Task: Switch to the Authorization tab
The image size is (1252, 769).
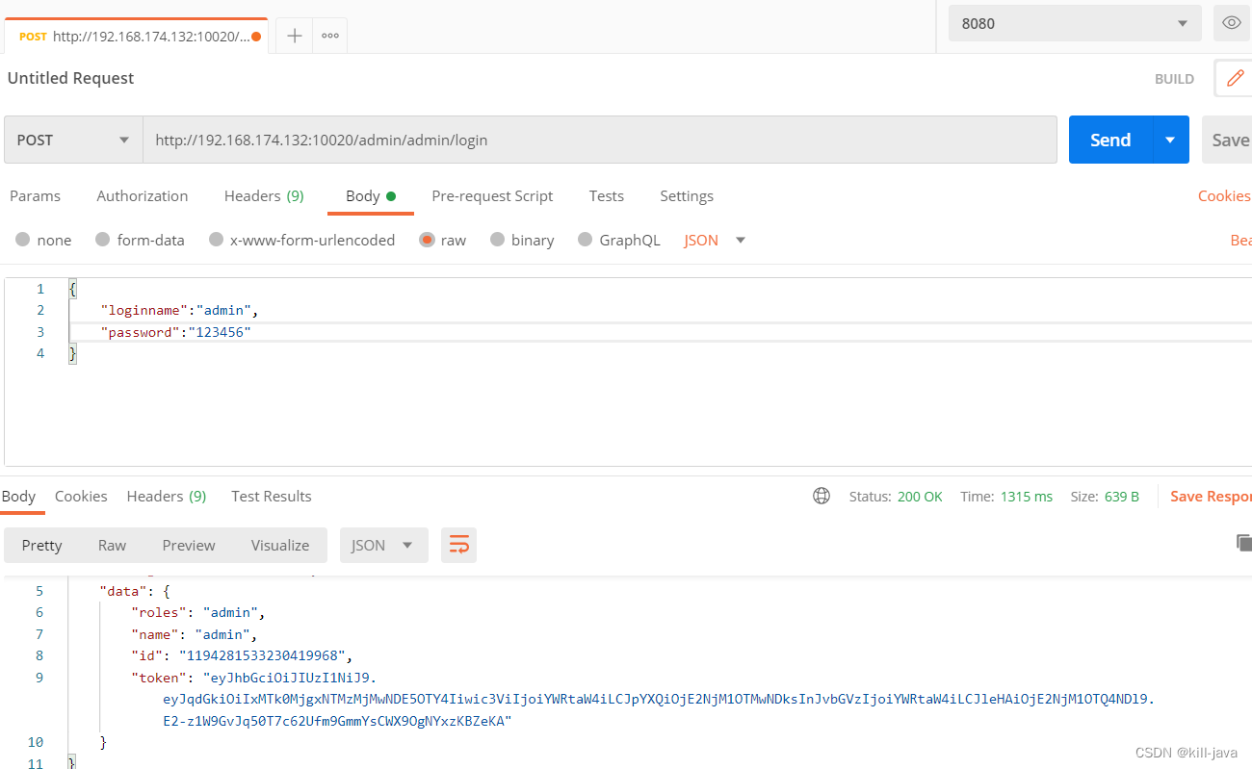Action: 143,195
